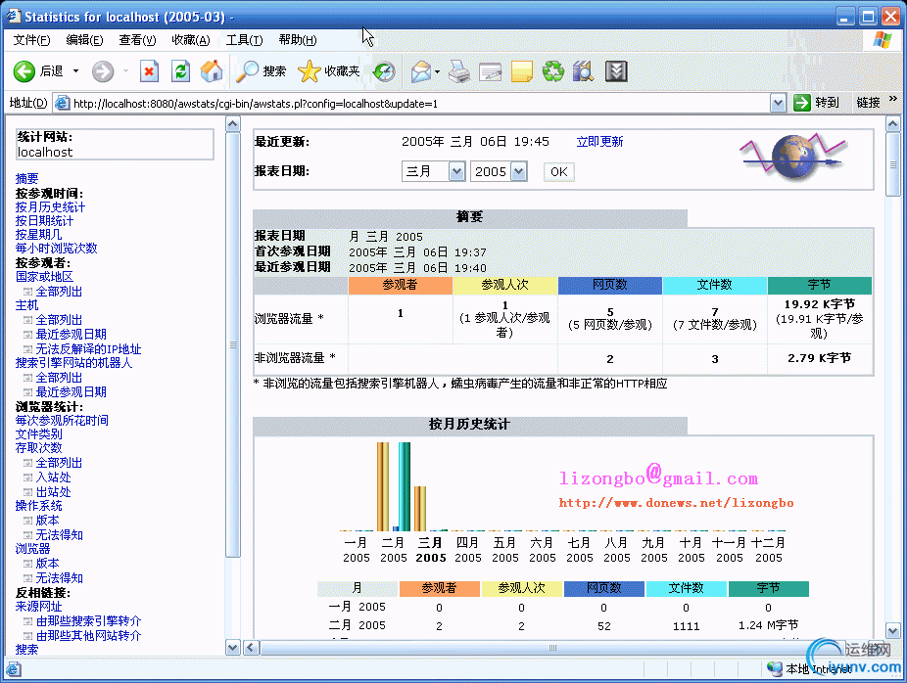Click the 本地 Intranet zone indicator

point(809,669)
